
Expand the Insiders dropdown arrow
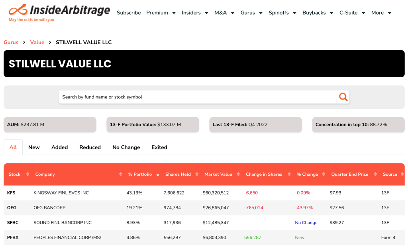[x=206, y=13]
